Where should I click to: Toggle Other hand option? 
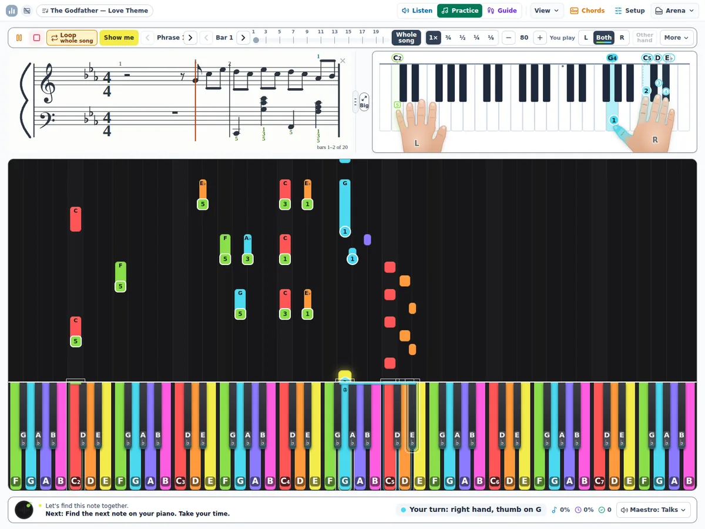tap(644, 38)
